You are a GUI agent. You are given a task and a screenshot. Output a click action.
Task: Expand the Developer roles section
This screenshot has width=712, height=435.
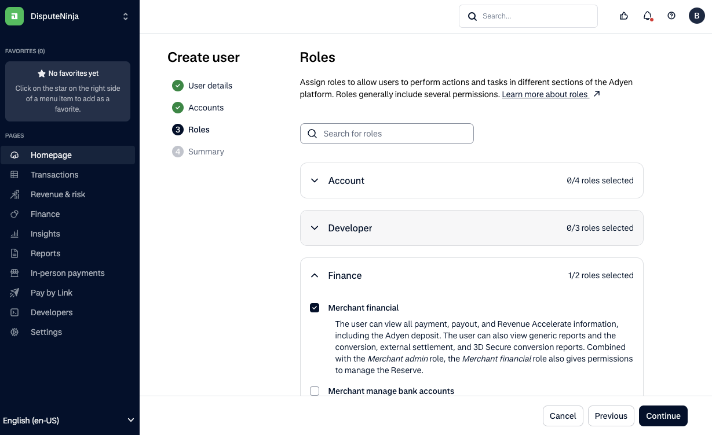click(x=472, y=228)
